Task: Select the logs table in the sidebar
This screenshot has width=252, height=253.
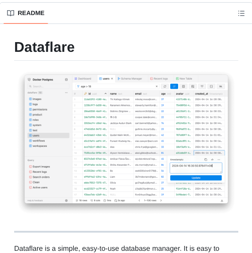Action: 49,104
